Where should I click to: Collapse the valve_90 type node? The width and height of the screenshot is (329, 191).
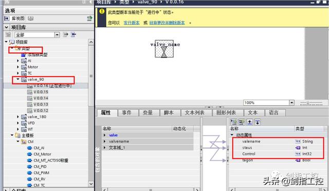tap(18, 79)
